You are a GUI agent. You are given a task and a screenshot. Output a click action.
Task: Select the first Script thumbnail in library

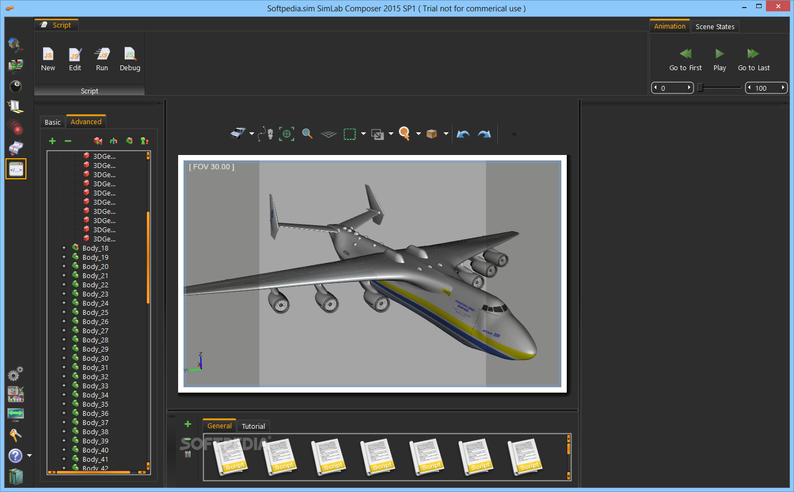[231, 457]
